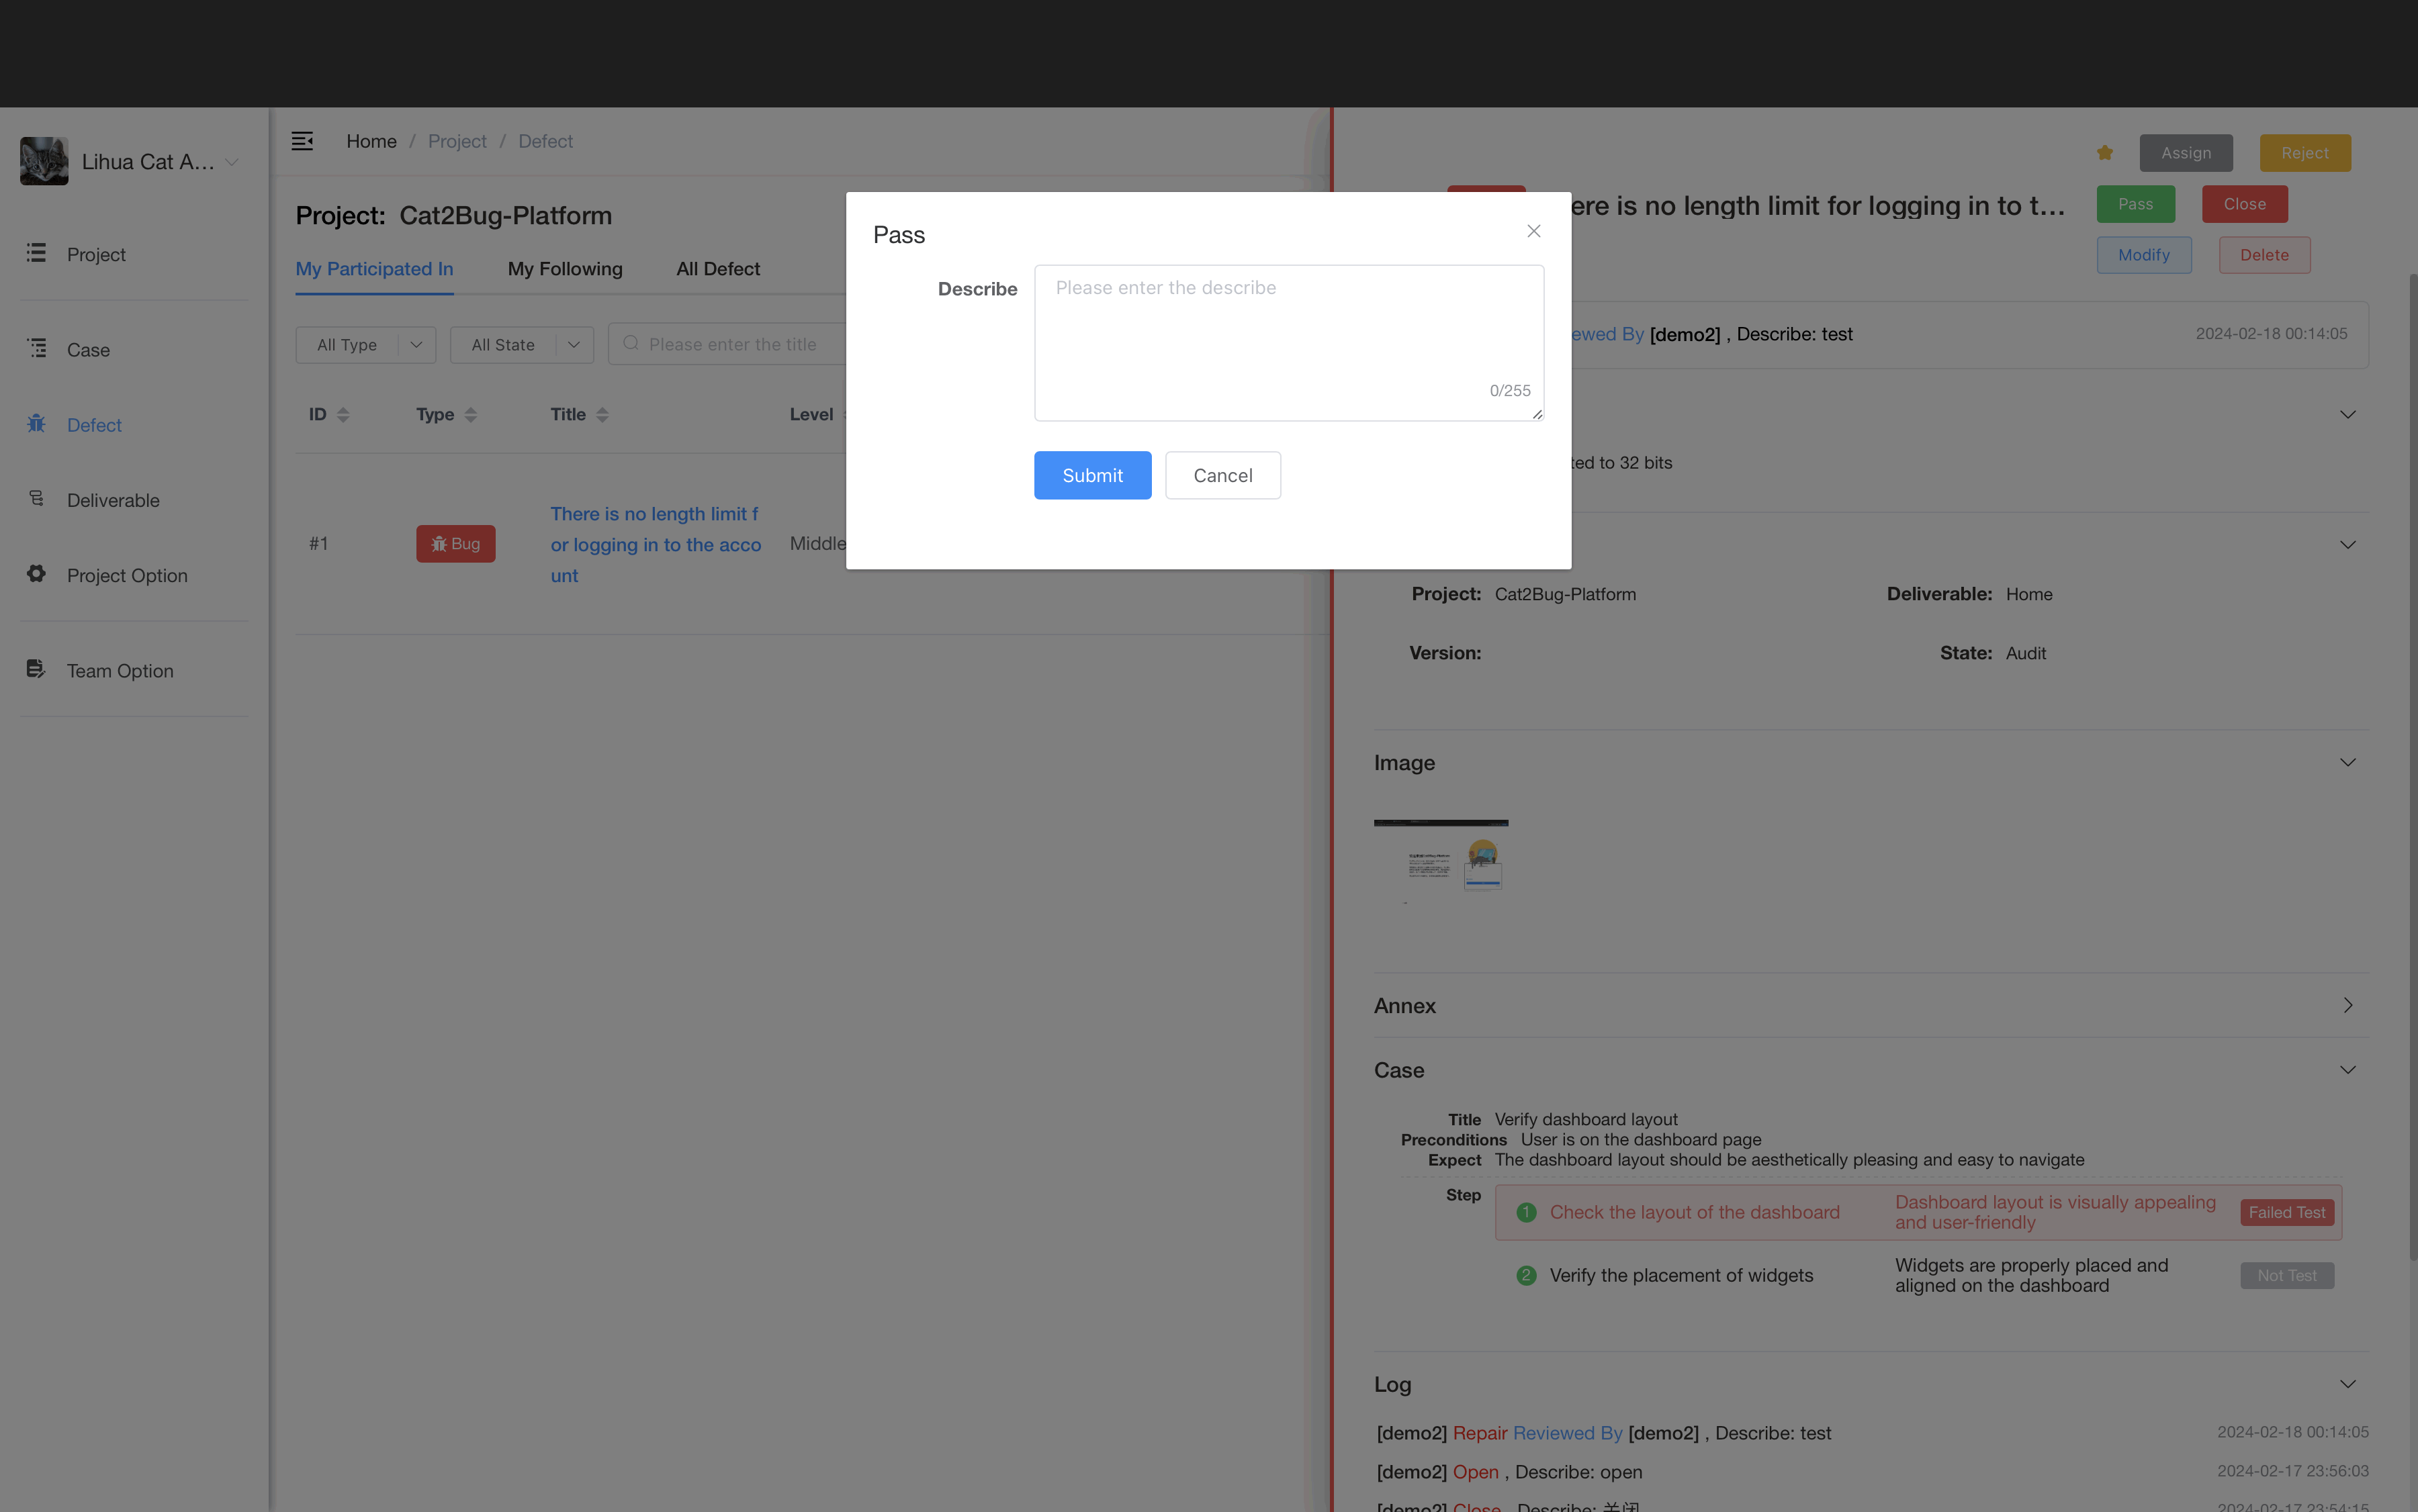Select the All Defect tab
Screen dimensions: 2418x1512
(718, 270)
